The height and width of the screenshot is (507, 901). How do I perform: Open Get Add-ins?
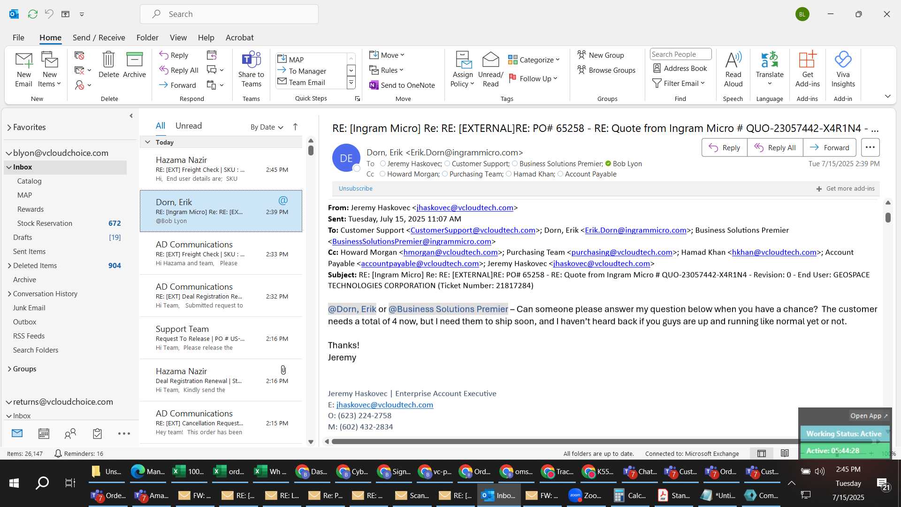807,69
